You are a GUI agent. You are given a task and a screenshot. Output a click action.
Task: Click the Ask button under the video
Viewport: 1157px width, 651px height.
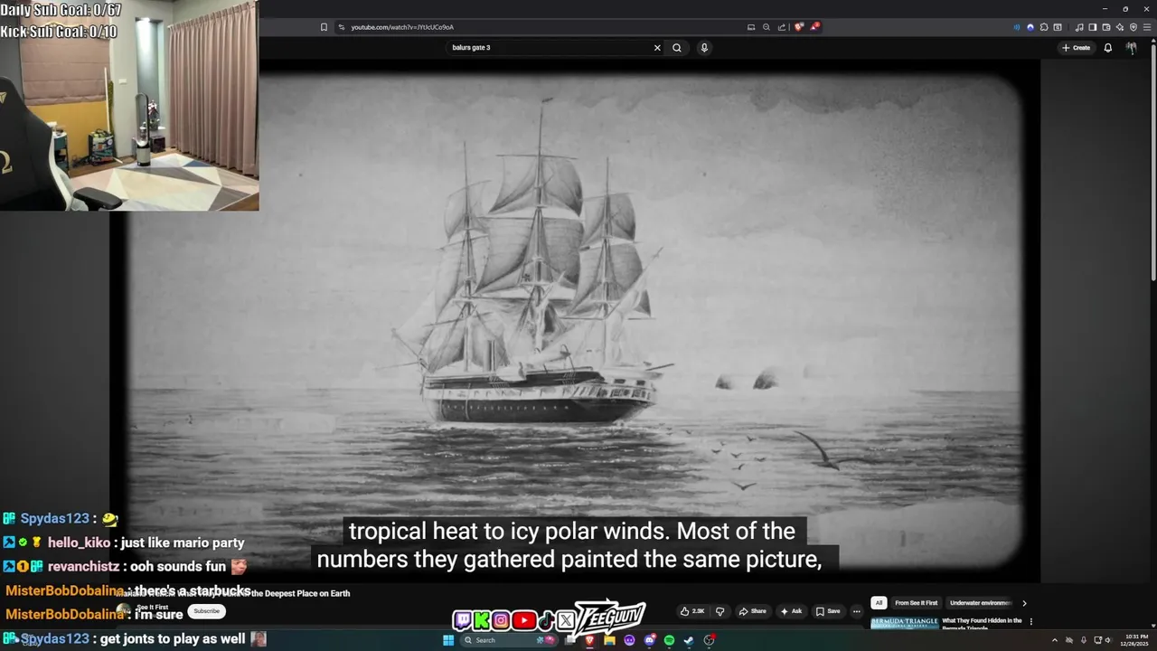tap(790, 611)
